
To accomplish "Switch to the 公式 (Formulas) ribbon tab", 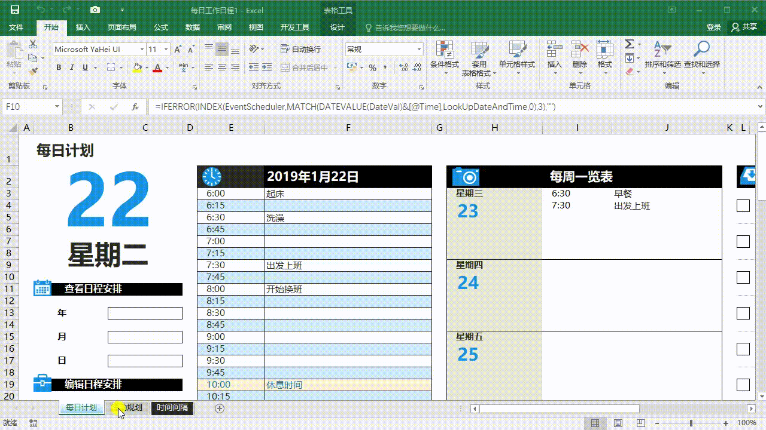I will [161, 27].
